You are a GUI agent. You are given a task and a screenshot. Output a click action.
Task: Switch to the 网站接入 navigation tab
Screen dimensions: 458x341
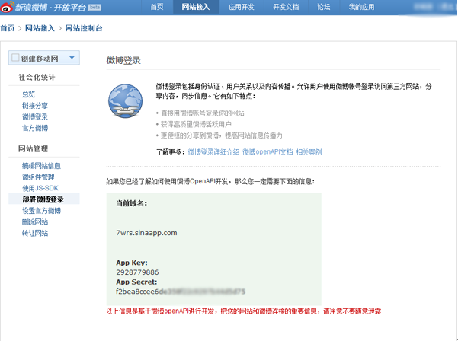(196, 7)
